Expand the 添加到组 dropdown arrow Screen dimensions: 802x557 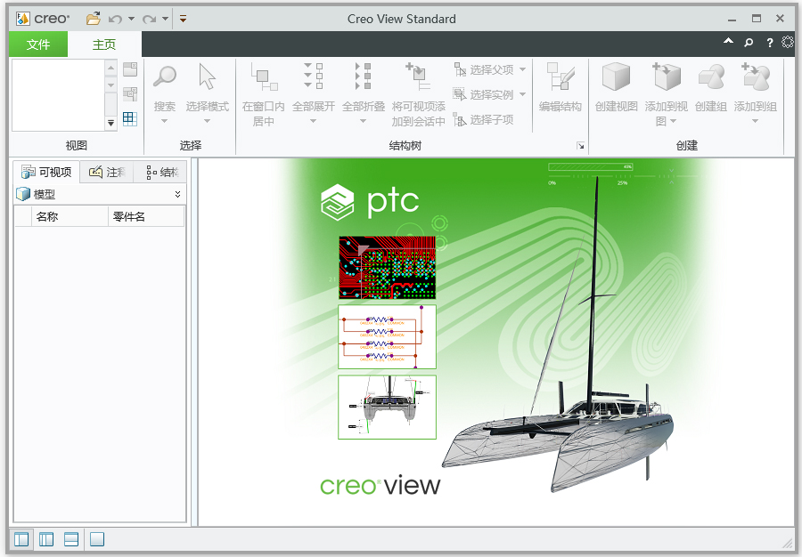tap(755, 122)
